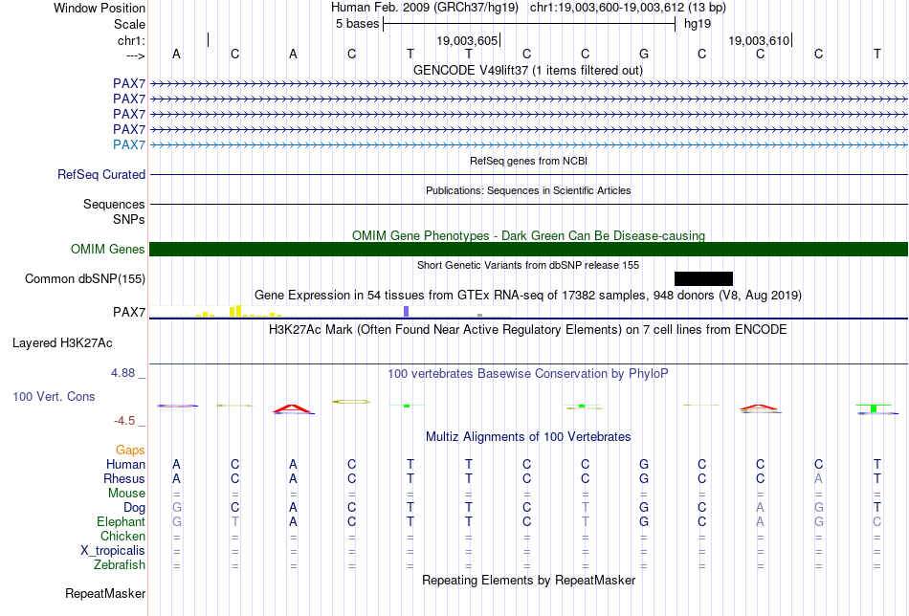Select the Human species label
The width and height of the screenshot is (909, 616).
pyautogui.click(x=125, y=465)
